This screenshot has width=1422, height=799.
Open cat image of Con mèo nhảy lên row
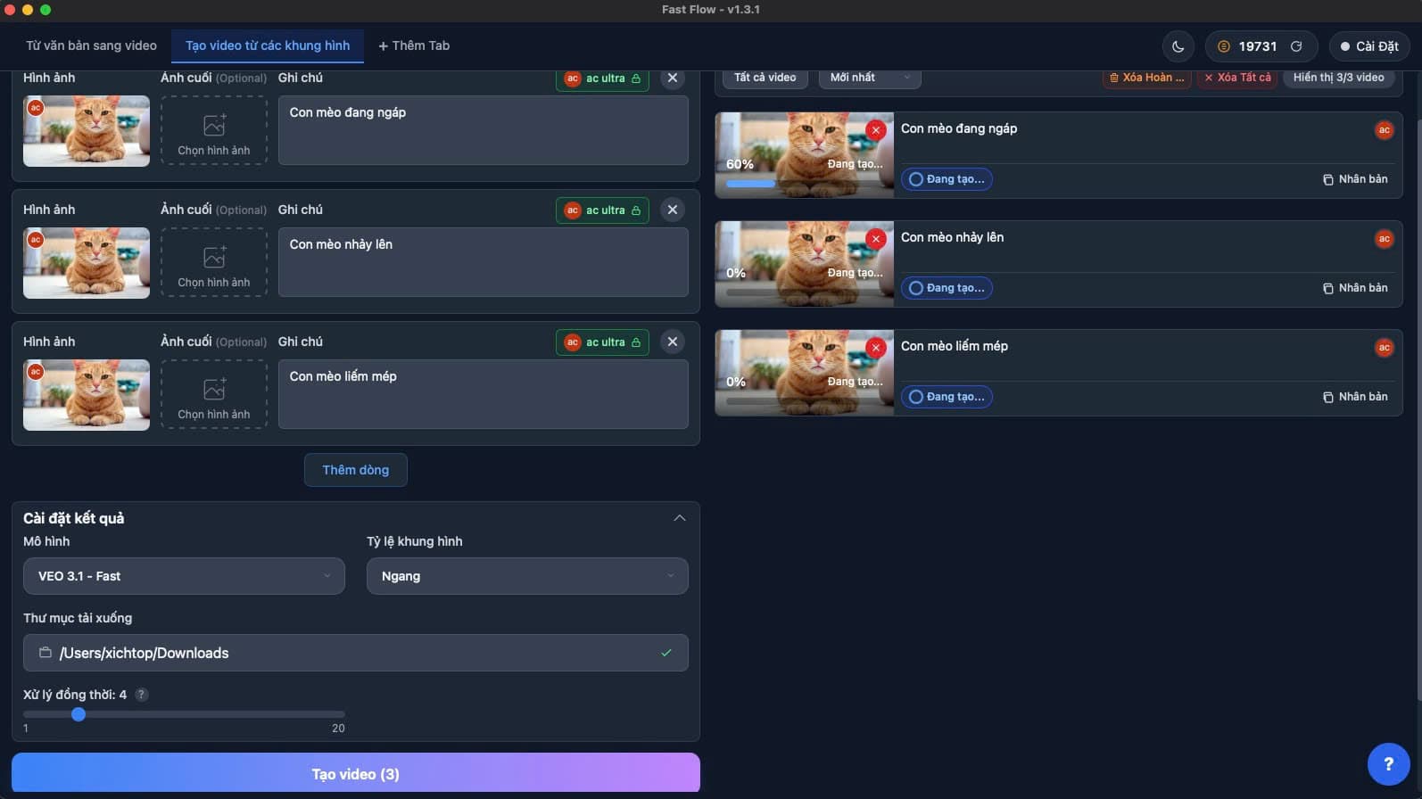(87, 263)
